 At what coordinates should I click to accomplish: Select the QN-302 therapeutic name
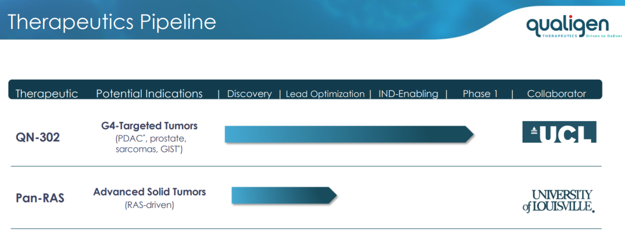[x=38, y=137]
